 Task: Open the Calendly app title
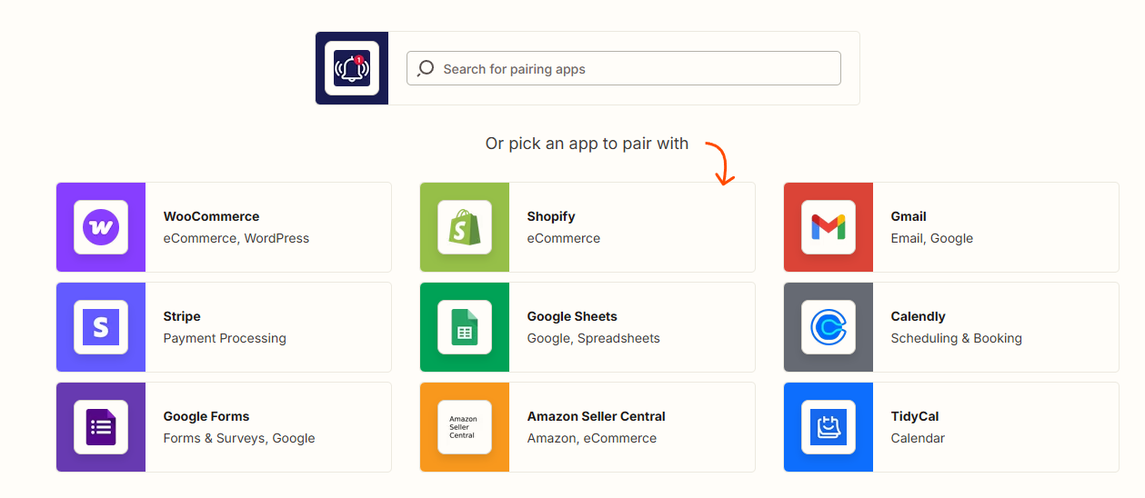tap(919, 316)
